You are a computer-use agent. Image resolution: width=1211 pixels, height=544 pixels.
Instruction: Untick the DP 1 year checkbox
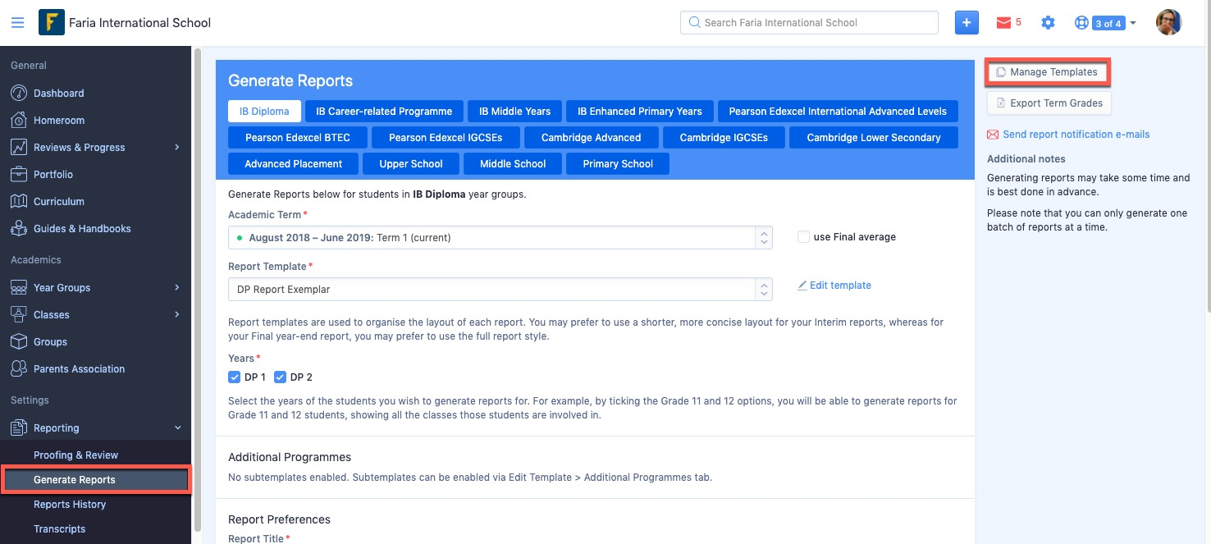point(234,377)
